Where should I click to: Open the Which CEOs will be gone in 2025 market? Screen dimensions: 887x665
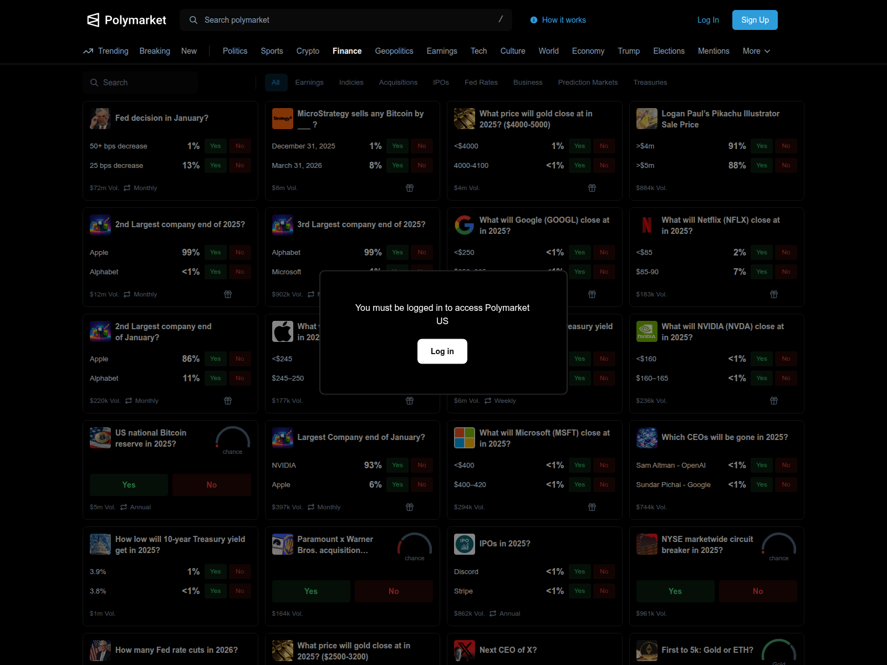(x=725, y=437)
